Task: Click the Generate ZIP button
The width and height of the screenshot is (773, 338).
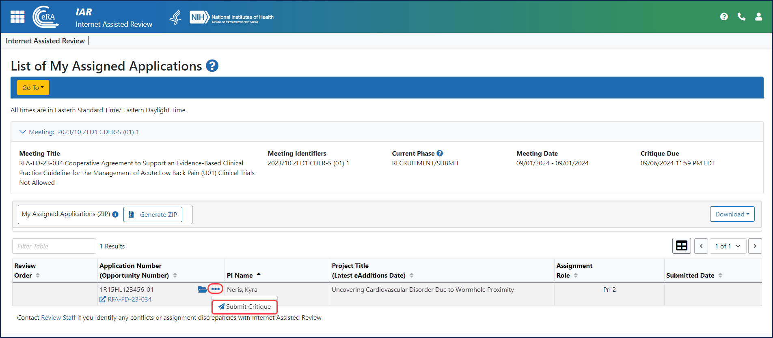Action: click(153, 214)
